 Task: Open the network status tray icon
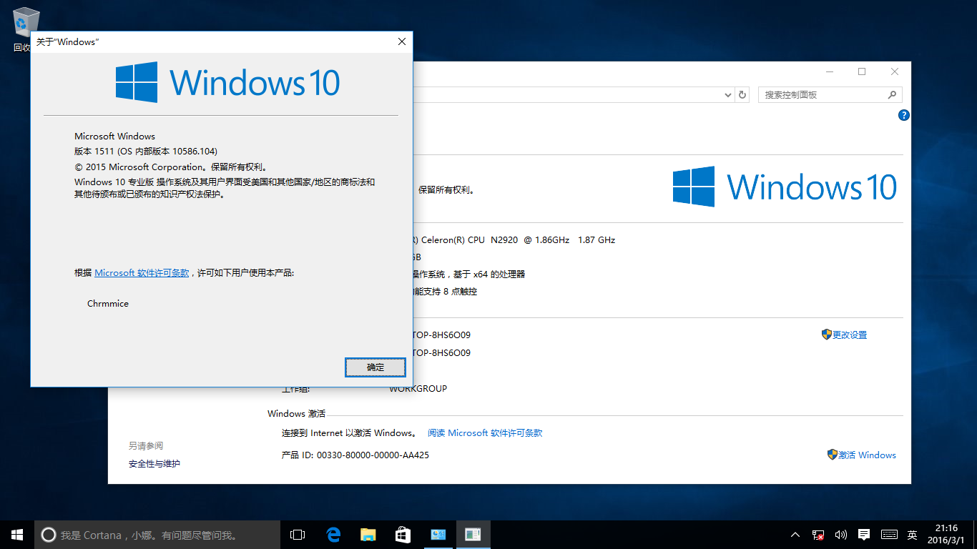pyautogui.click(x=818, y=535)
